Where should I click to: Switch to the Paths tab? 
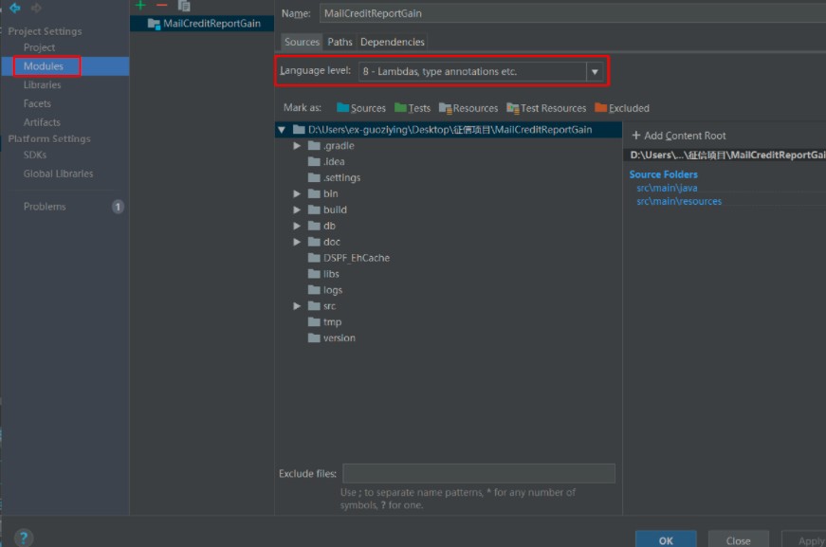click(x=340, y=42)
